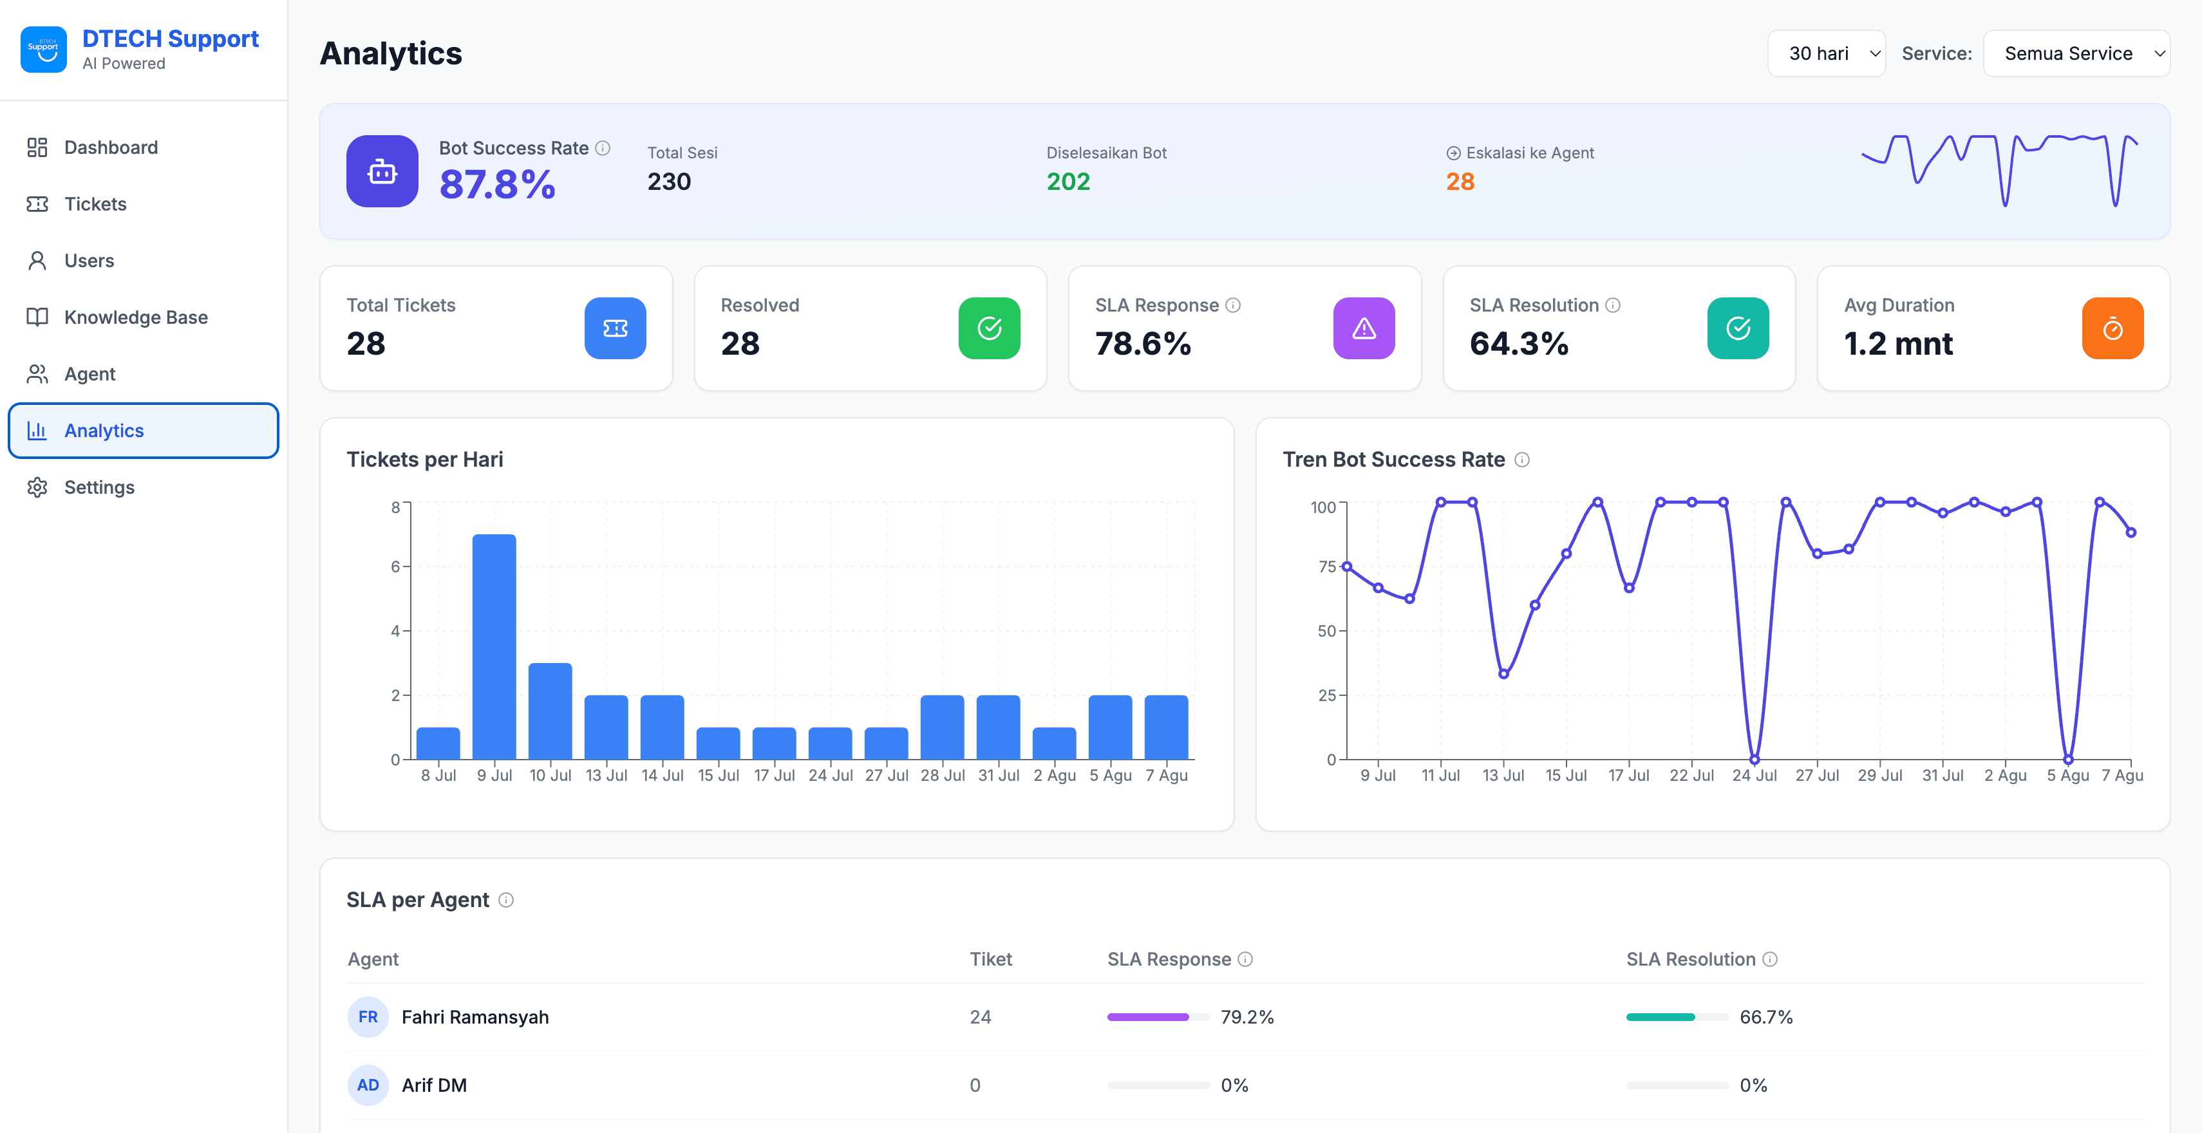This screenshot has height=1133, width=2202.
Task: Click the 87.8% bot success value
Action: pos(498,185)
